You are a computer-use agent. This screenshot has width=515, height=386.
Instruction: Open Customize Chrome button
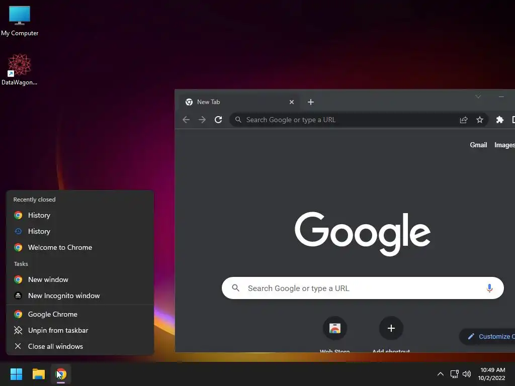[x=487, y=336]
